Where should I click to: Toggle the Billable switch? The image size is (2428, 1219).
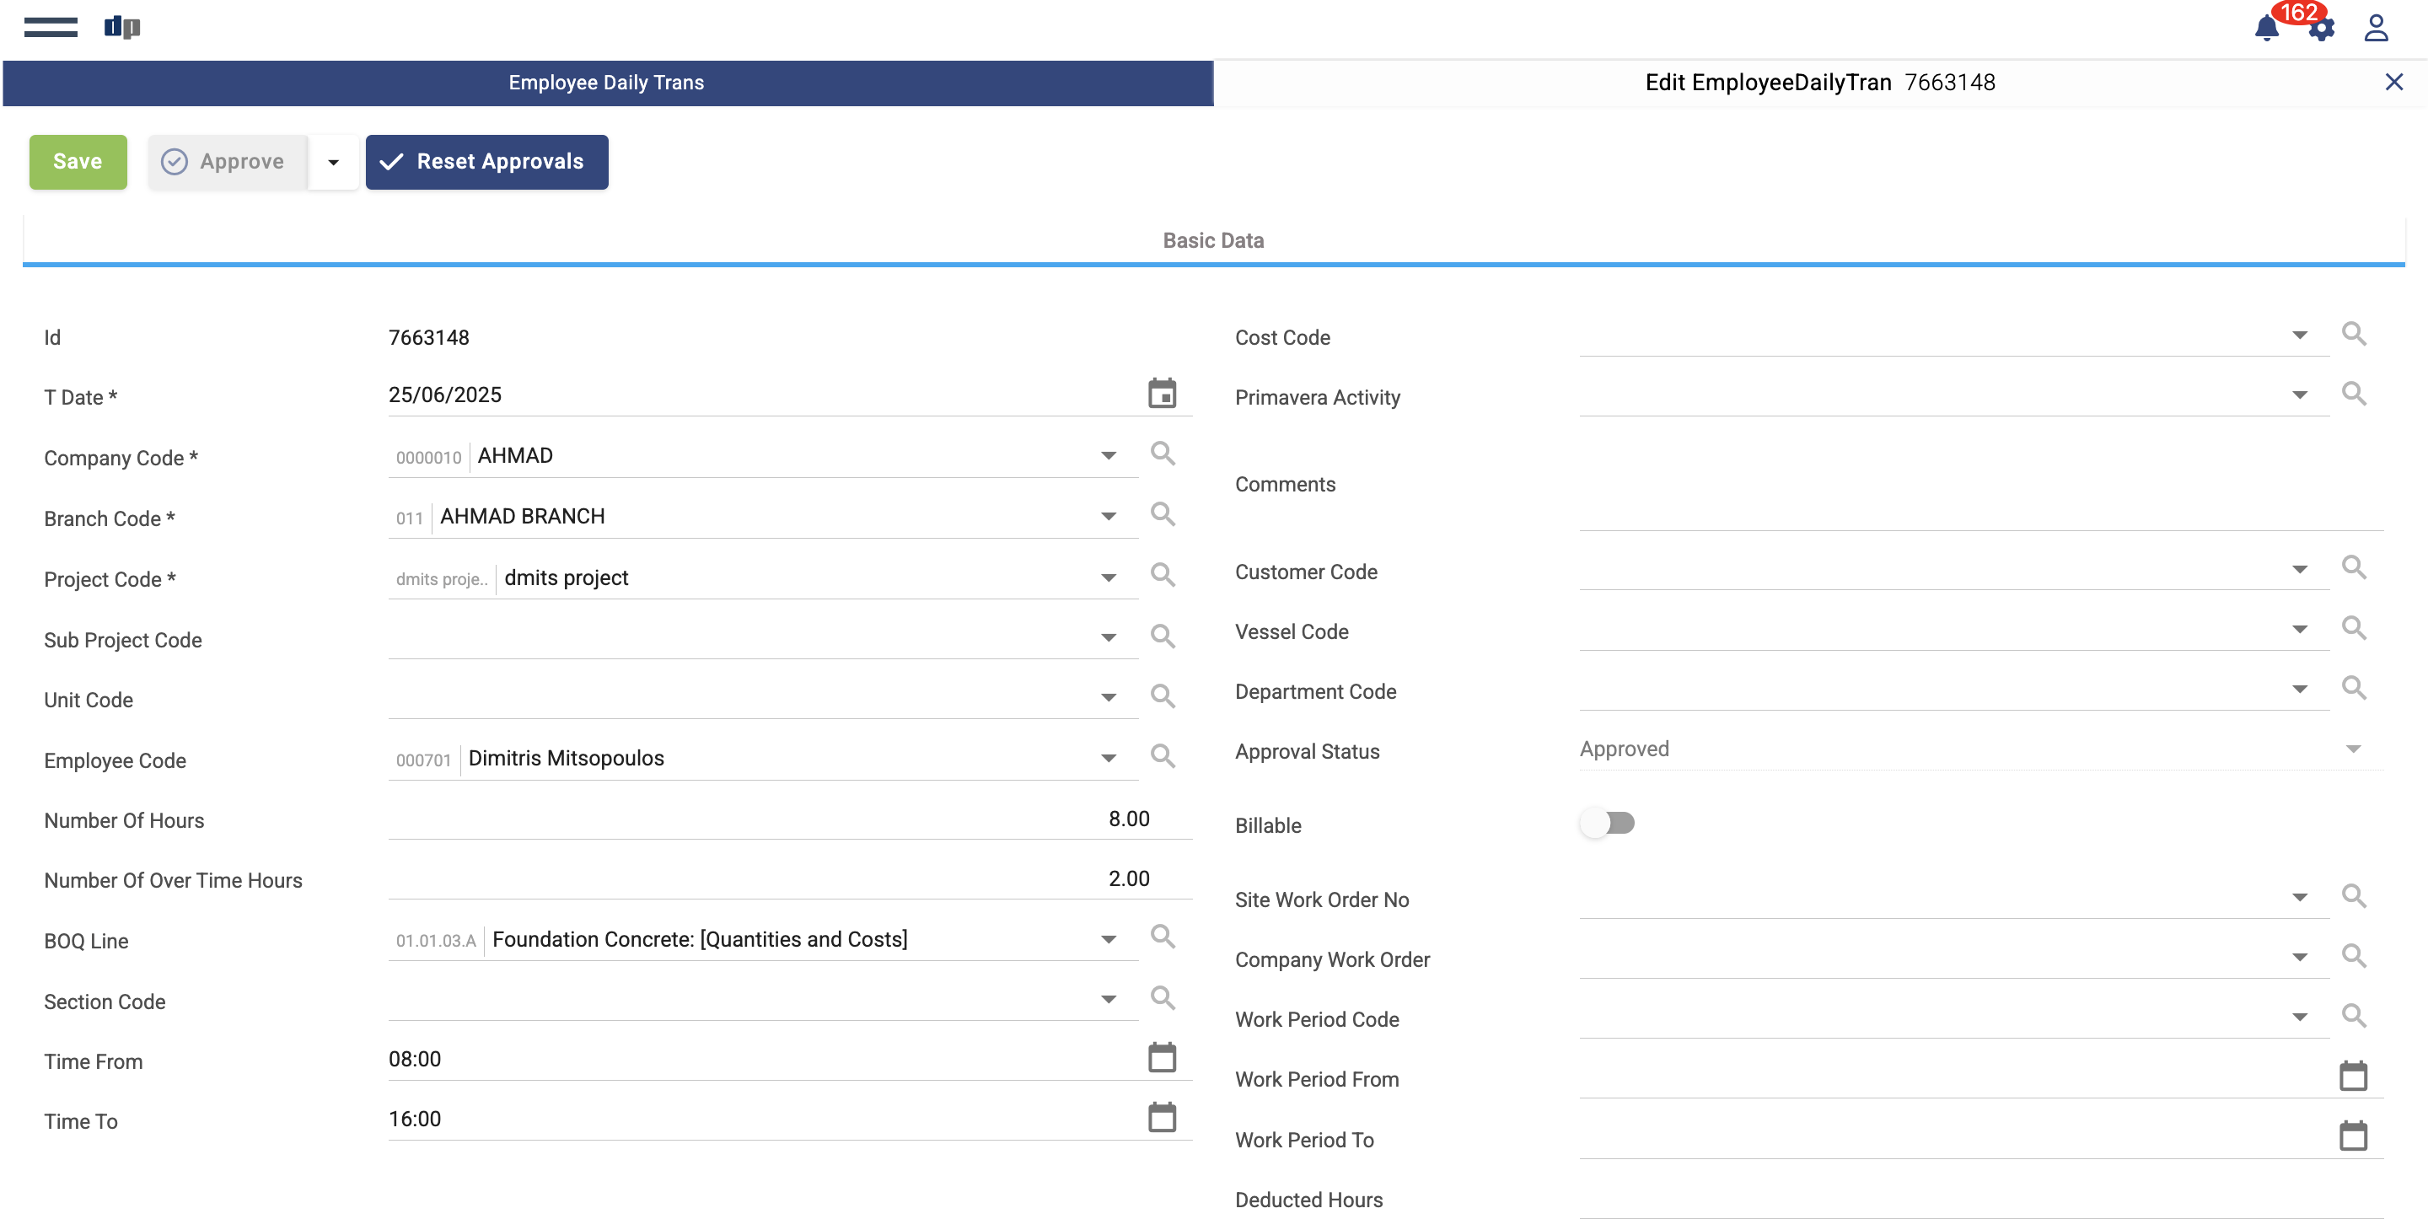tap(1608, 823)
